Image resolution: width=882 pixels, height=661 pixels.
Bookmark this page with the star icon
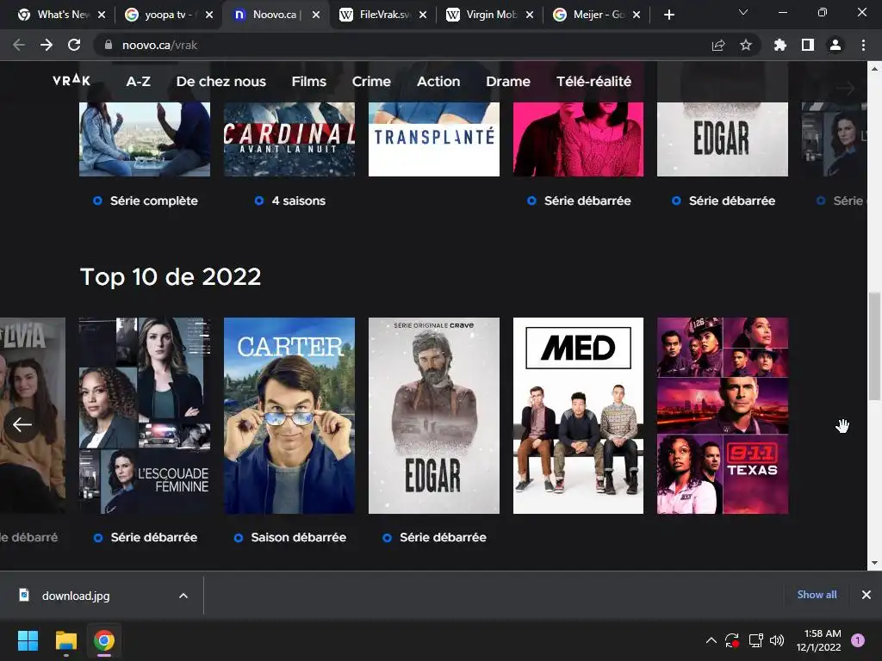[x=746, y=45]
